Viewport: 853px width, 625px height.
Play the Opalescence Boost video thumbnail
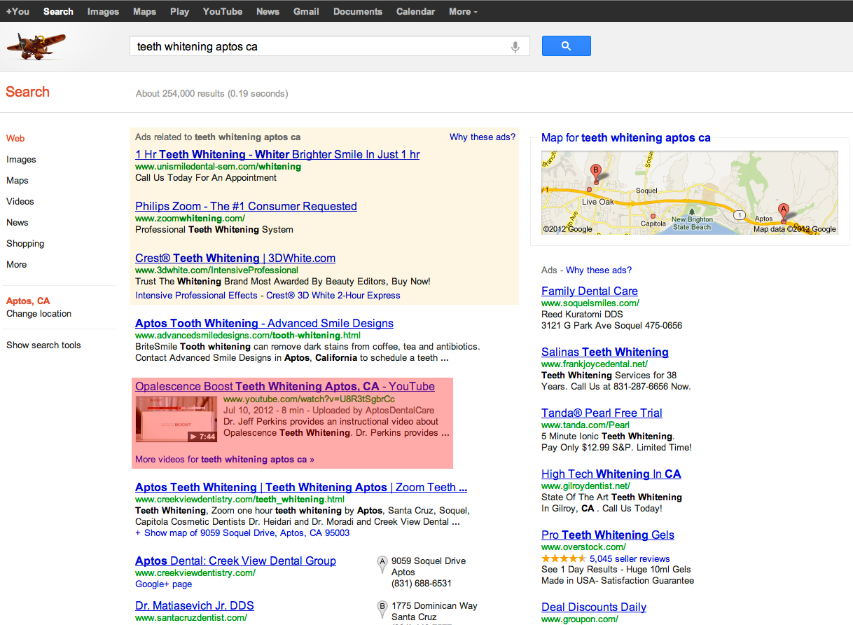[176, 419]
